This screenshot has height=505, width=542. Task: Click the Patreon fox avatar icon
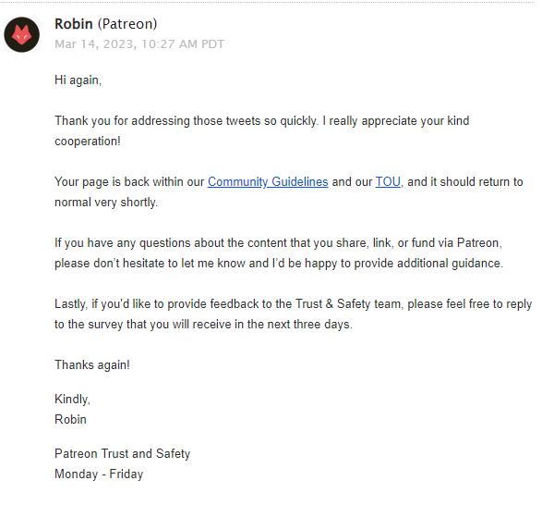[22, 34]
